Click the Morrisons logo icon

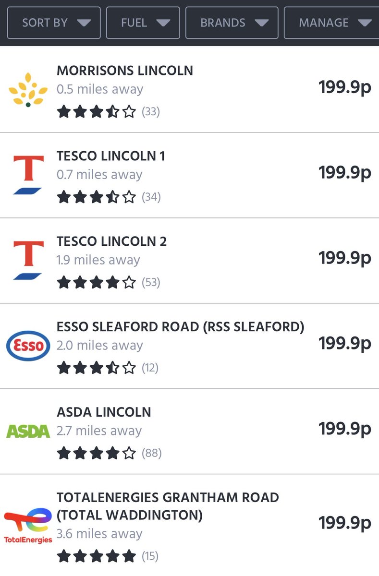pos(28,90)
